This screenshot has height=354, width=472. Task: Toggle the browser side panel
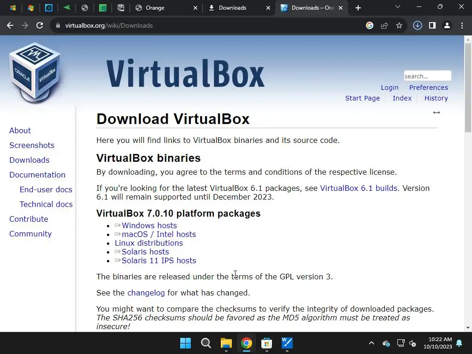(x=432, y=26)
